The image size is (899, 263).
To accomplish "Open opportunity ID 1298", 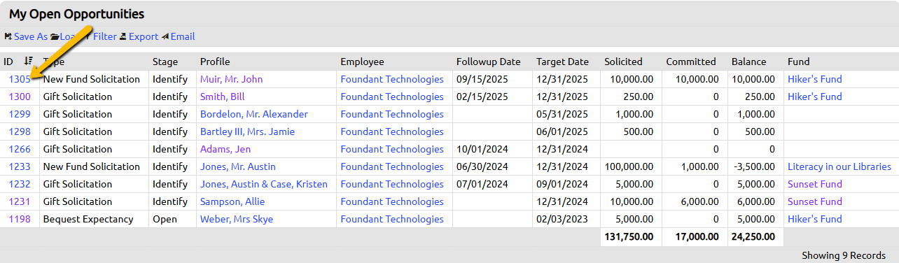I will click(20, 131).
